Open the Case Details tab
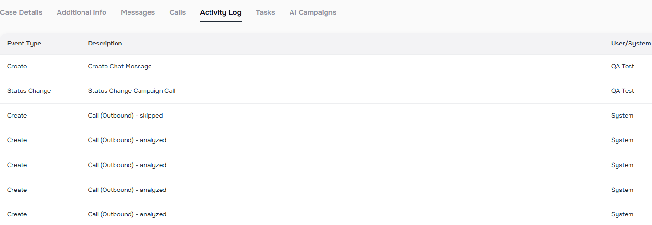The image size is (652, 225). [21, 12]
